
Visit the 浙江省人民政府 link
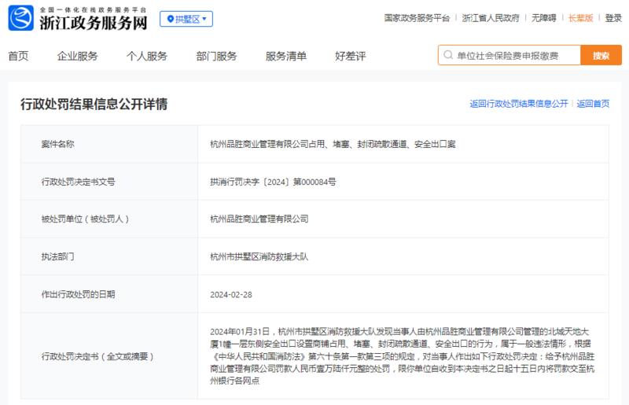click(x=490, y=18)
